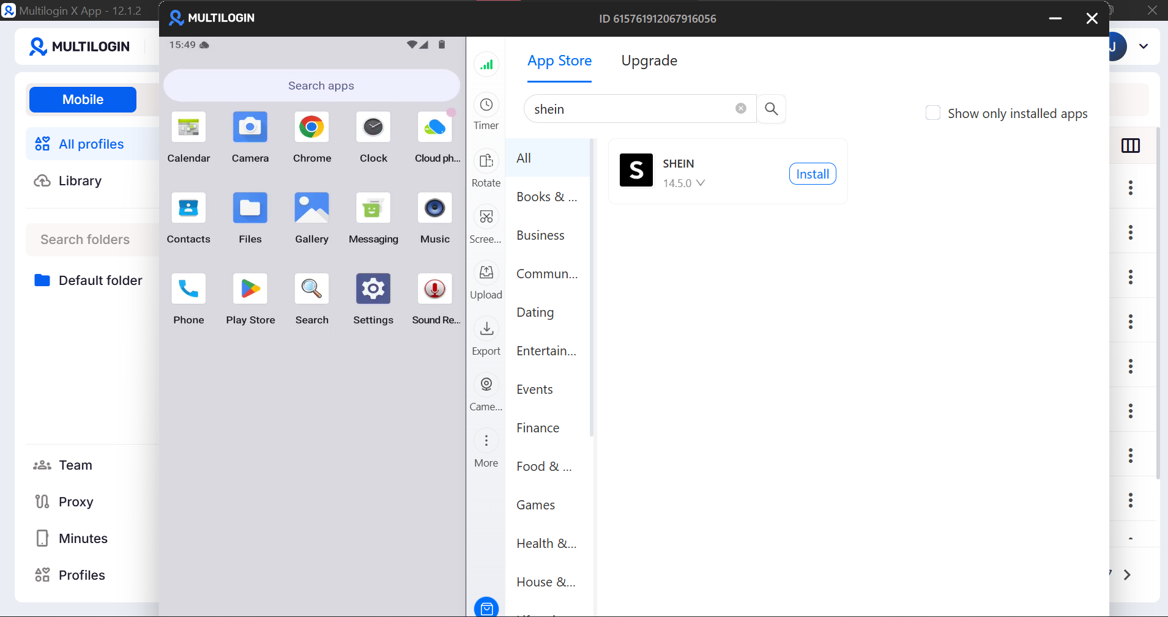The image size is (1168, 617).
Task: Switch to the Upgrade tab
Action: tap(649, 61)
